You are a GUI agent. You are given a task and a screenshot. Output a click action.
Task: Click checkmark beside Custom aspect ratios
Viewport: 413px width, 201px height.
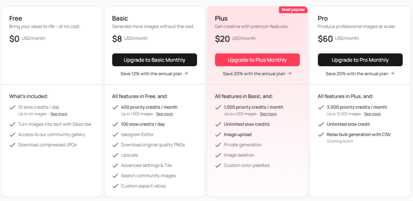pos(115,186)
